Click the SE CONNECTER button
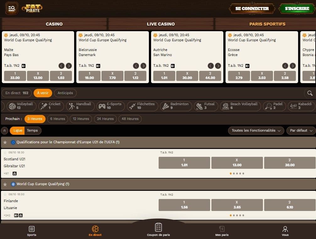 [252, 9]
